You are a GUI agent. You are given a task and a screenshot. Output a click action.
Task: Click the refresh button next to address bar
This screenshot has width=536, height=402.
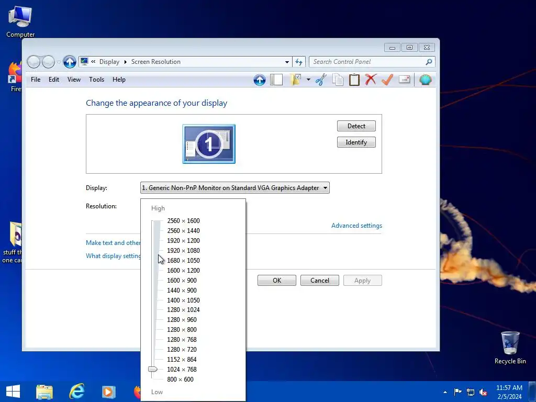point(299,62)
